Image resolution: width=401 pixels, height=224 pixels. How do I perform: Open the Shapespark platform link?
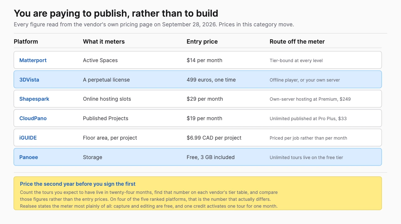click(34, 99)
